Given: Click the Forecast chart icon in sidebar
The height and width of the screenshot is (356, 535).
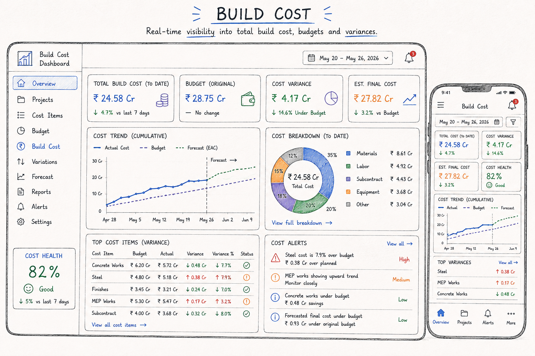Looking at the screenshot, I should click(21, 177).
